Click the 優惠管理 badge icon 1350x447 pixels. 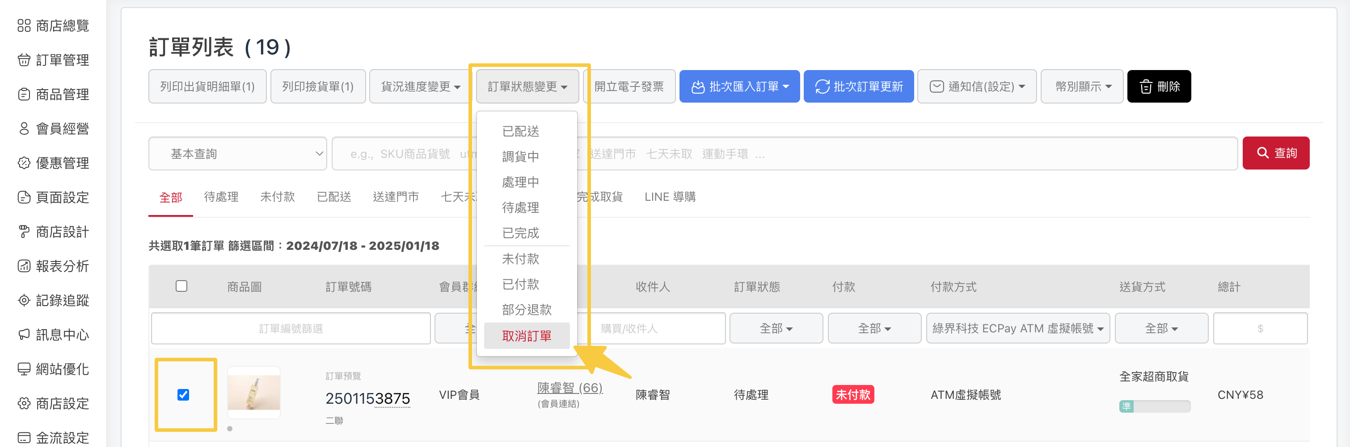[24, 163]
